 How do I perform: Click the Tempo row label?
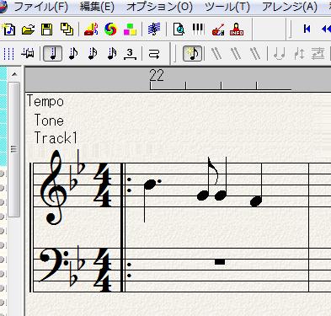click(45, 101)
